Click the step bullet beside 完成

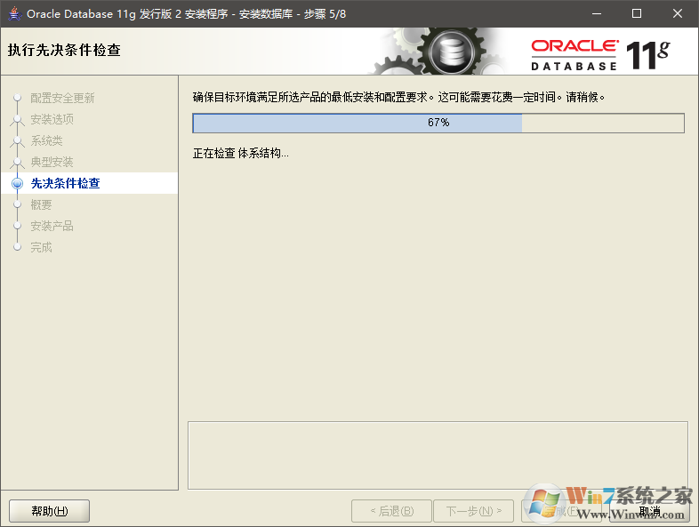[18, 247]
